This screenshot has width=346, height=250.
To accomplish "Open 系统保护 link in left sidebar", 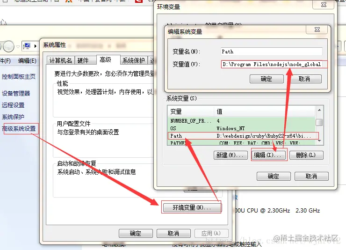I will coord(13,117).
